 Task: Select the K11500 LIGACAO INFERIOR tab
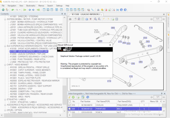(86, 14)
